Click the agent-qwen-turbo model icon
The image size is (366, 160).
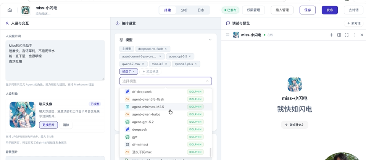coord(127,114)
